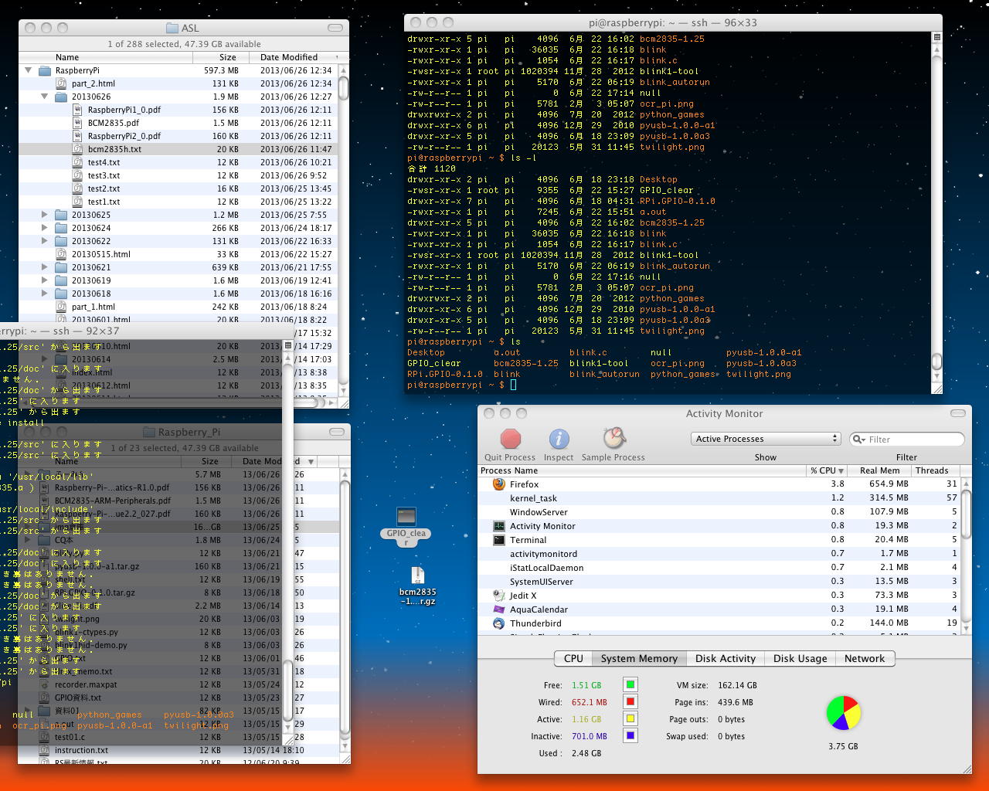The image size is (989, 791).
Task: Click the Sample Process icon
Action: [x=613, y=439]
